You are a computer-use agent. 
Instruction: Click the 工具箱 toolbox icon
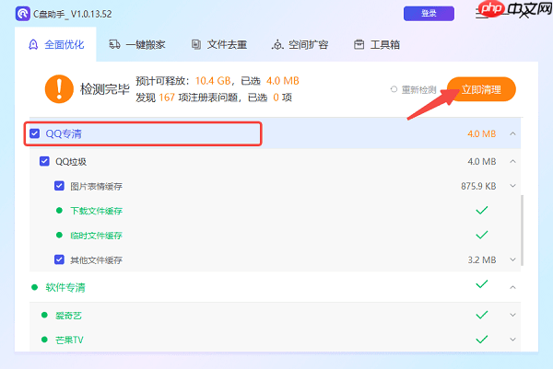click(x=359, y=44)
